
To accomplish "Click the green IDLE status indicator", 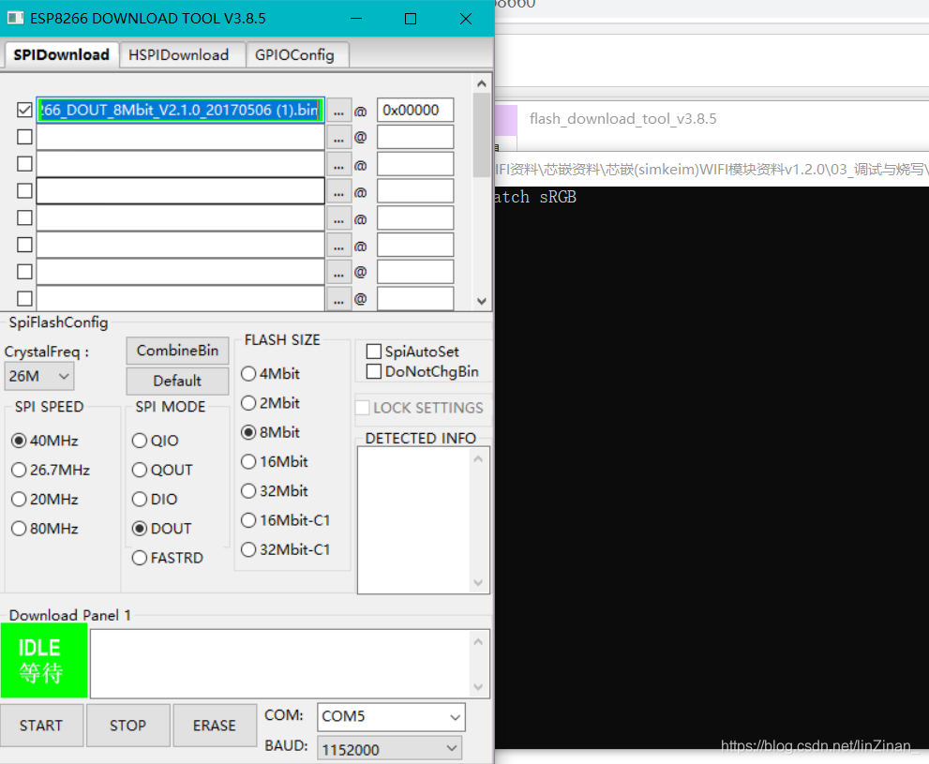I will [44, 661].
